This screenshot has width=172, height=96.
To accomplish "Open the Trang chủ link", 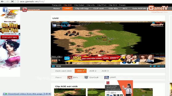I will click(x=56, y=5).
